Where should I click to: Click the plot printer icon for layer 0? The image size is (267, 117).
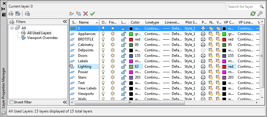[x=203, y=28]
